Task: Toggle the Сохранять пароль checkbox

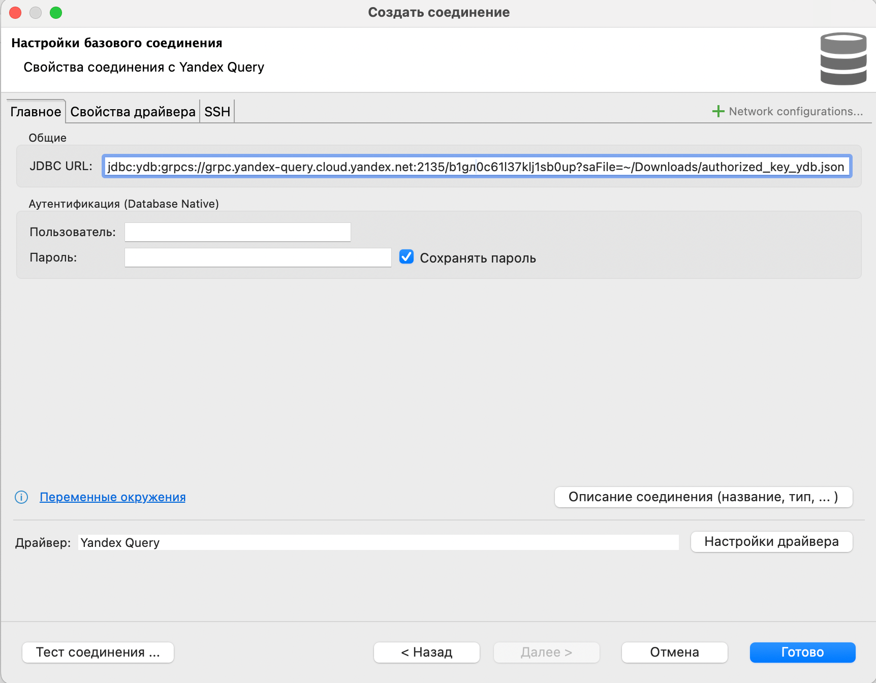Action: point(406,257)
